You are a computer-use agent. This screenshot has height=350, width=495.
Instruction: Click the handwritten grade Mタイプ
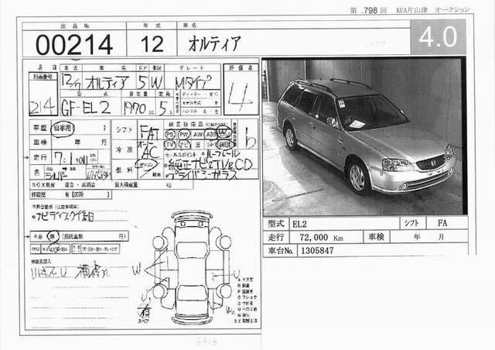click(193, 82)
